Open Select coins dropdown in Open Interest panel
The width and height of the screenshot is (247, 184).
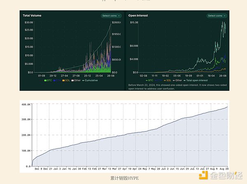217,16
